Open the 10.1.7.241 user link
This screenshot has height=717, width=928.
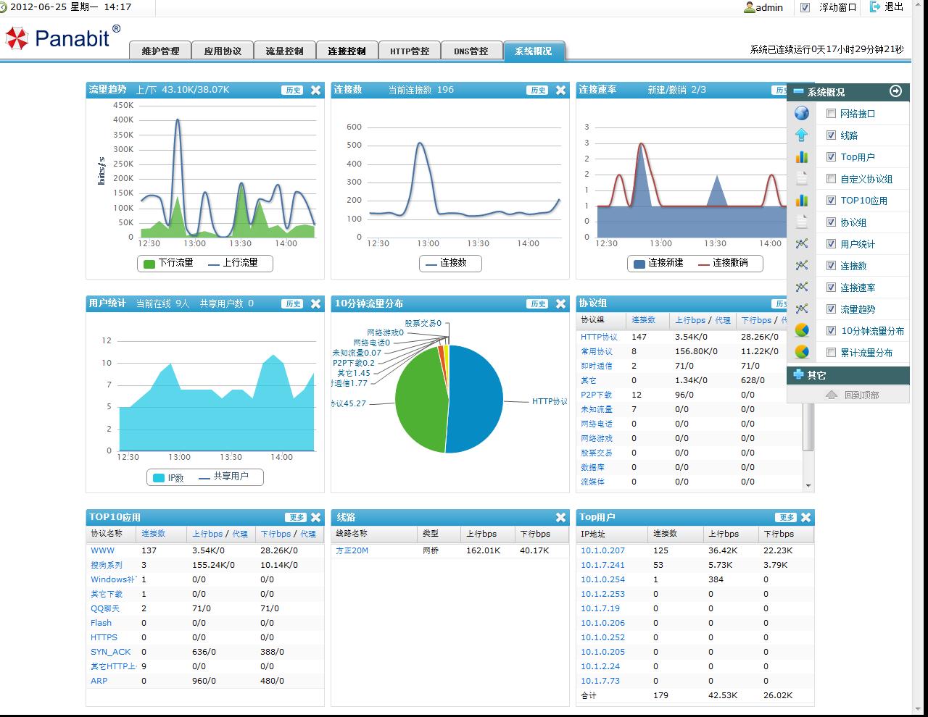tap(602, 565)
